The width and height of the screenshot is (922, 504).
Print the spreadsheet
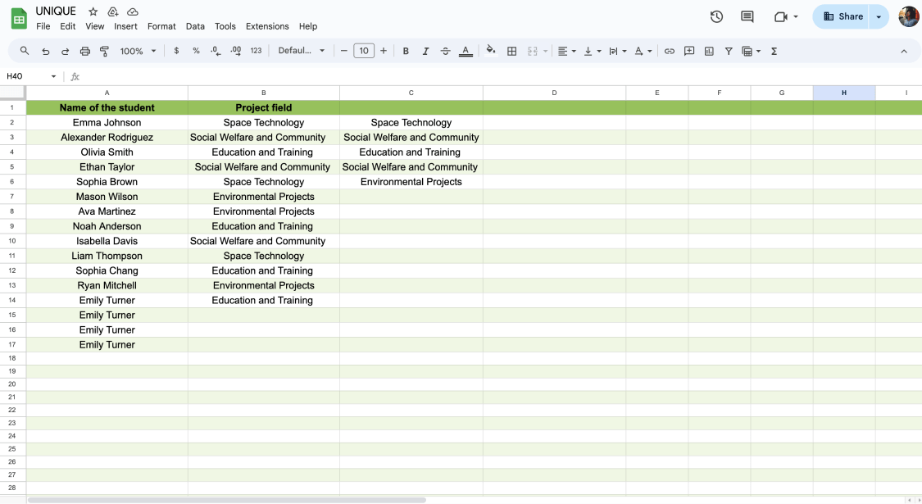click(84, 51)
